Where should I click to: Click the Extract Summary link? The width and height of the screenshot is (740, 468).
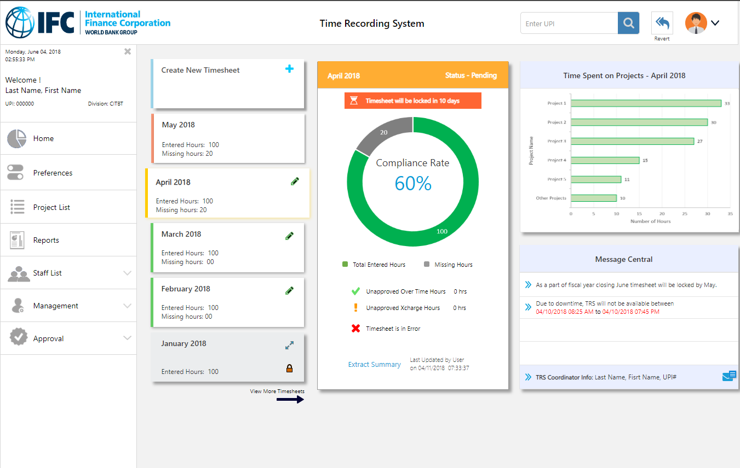tap(374, 365)
